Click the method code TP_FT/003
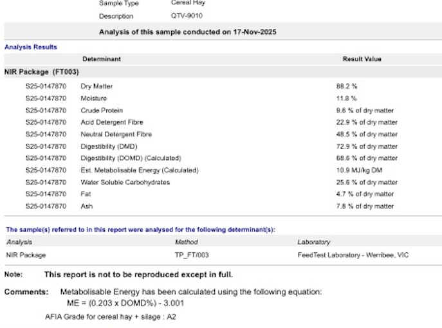Viewport: 442px width, 328px height. tap(192, 255)
